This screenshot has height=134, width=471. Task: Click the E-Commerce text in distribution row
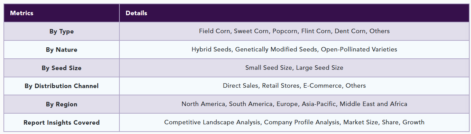tap(323, 86)
